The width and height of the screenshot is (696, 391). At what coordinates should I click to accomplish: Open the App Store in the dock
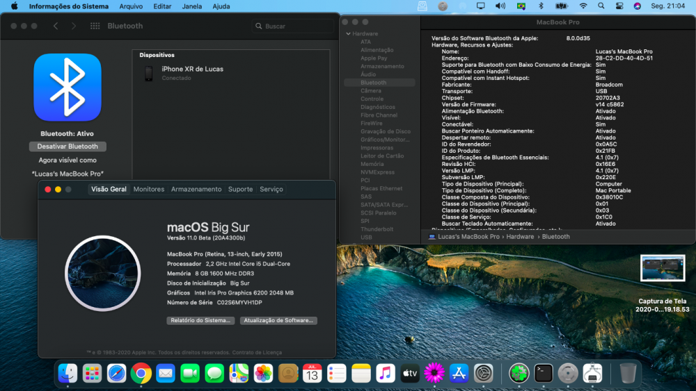point(459,374)
